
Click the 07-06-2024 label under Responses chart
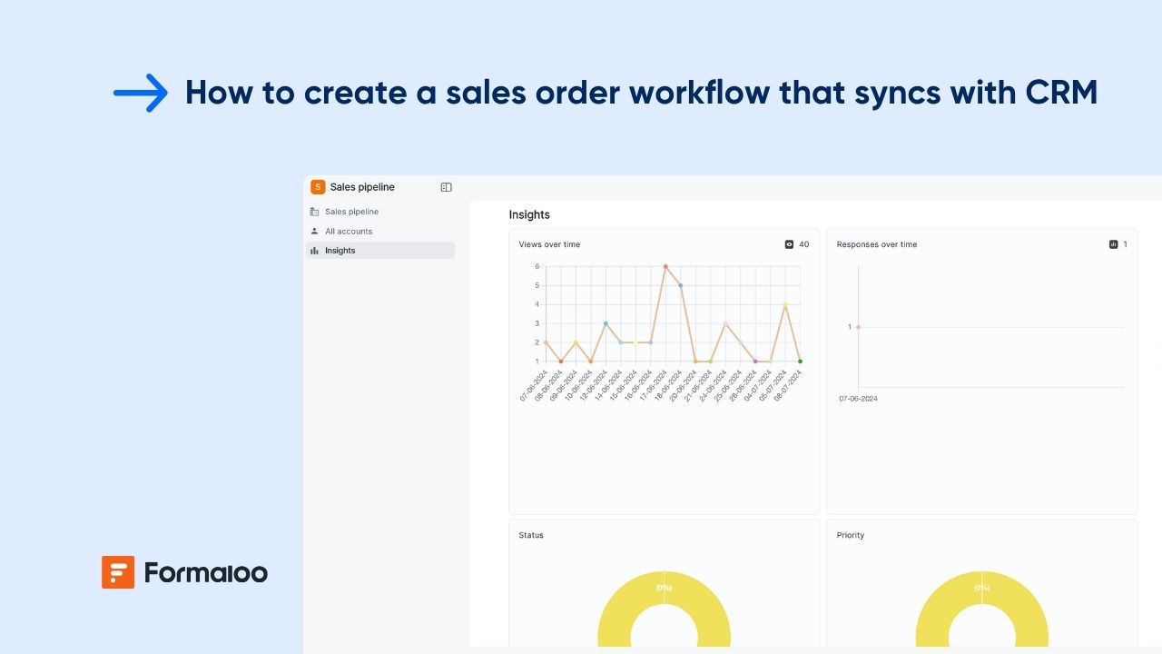[858, 399]
